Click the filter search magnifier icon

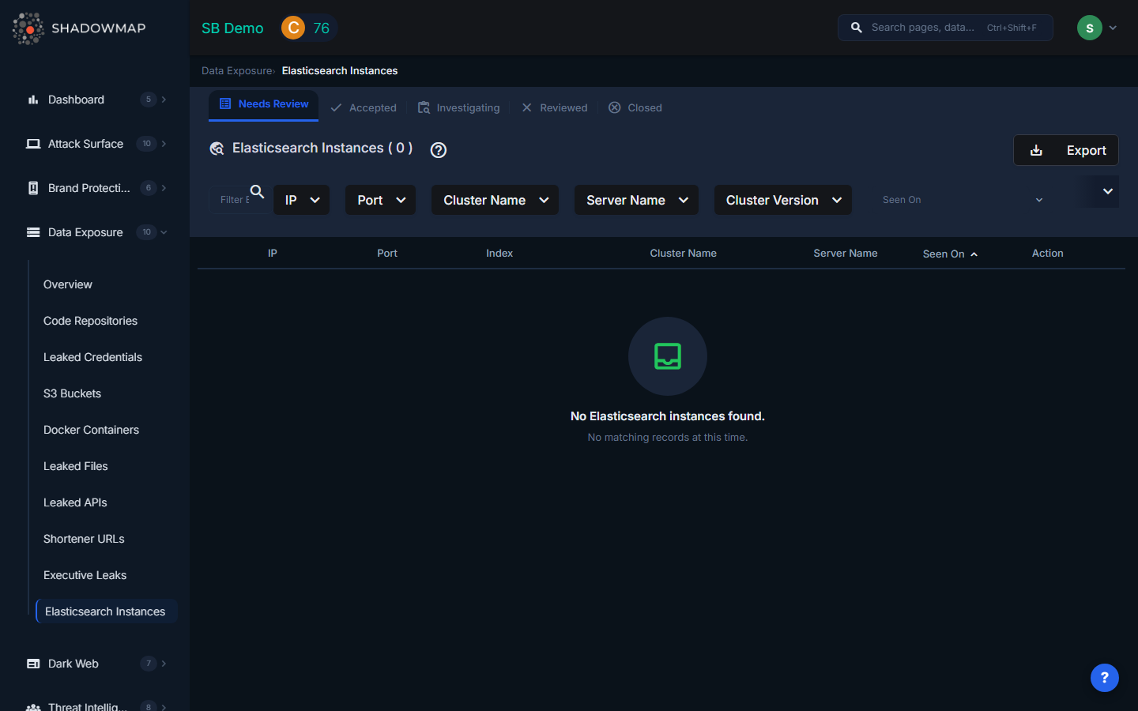point(257,191)
